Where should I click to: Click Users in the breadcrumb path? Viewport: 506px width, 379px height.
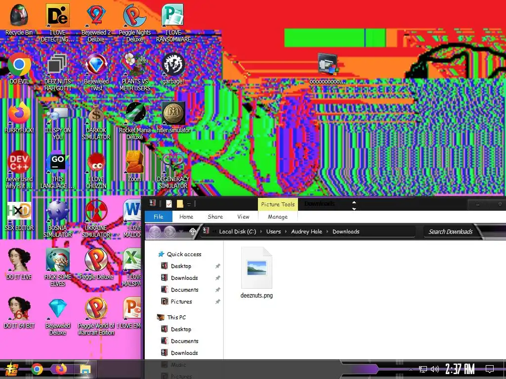click(x=273, y=231)
